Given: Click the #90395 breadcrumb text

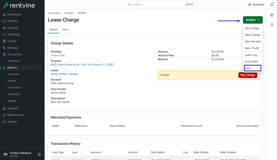Looking at the screenshot, I should (82, 13).
